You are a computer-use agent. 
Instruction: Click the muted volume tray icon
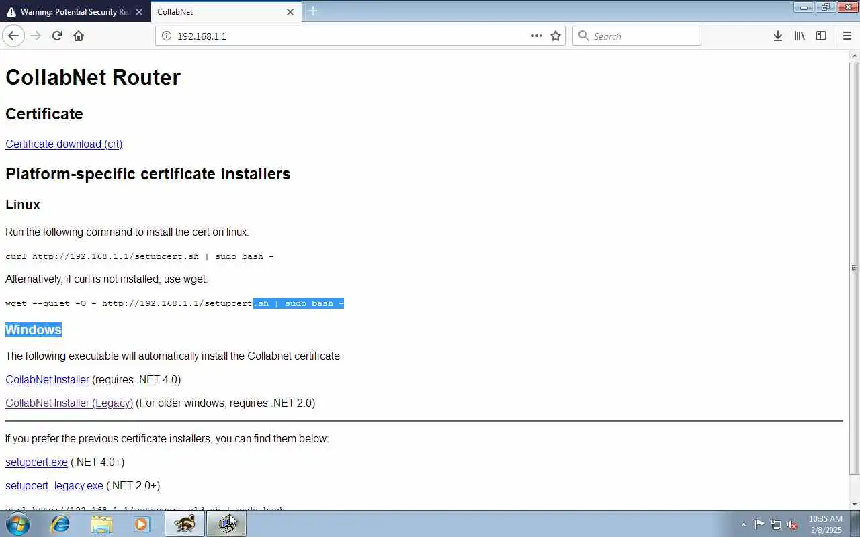coord(793,524)
